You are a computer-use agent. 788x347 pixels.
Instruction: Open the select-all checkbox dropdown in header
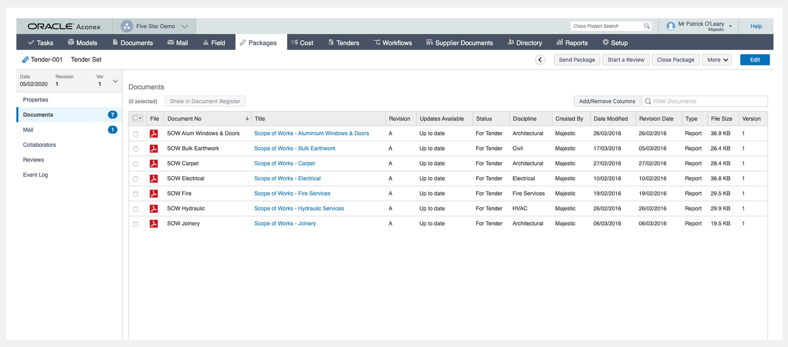click(x=140, y=118)
